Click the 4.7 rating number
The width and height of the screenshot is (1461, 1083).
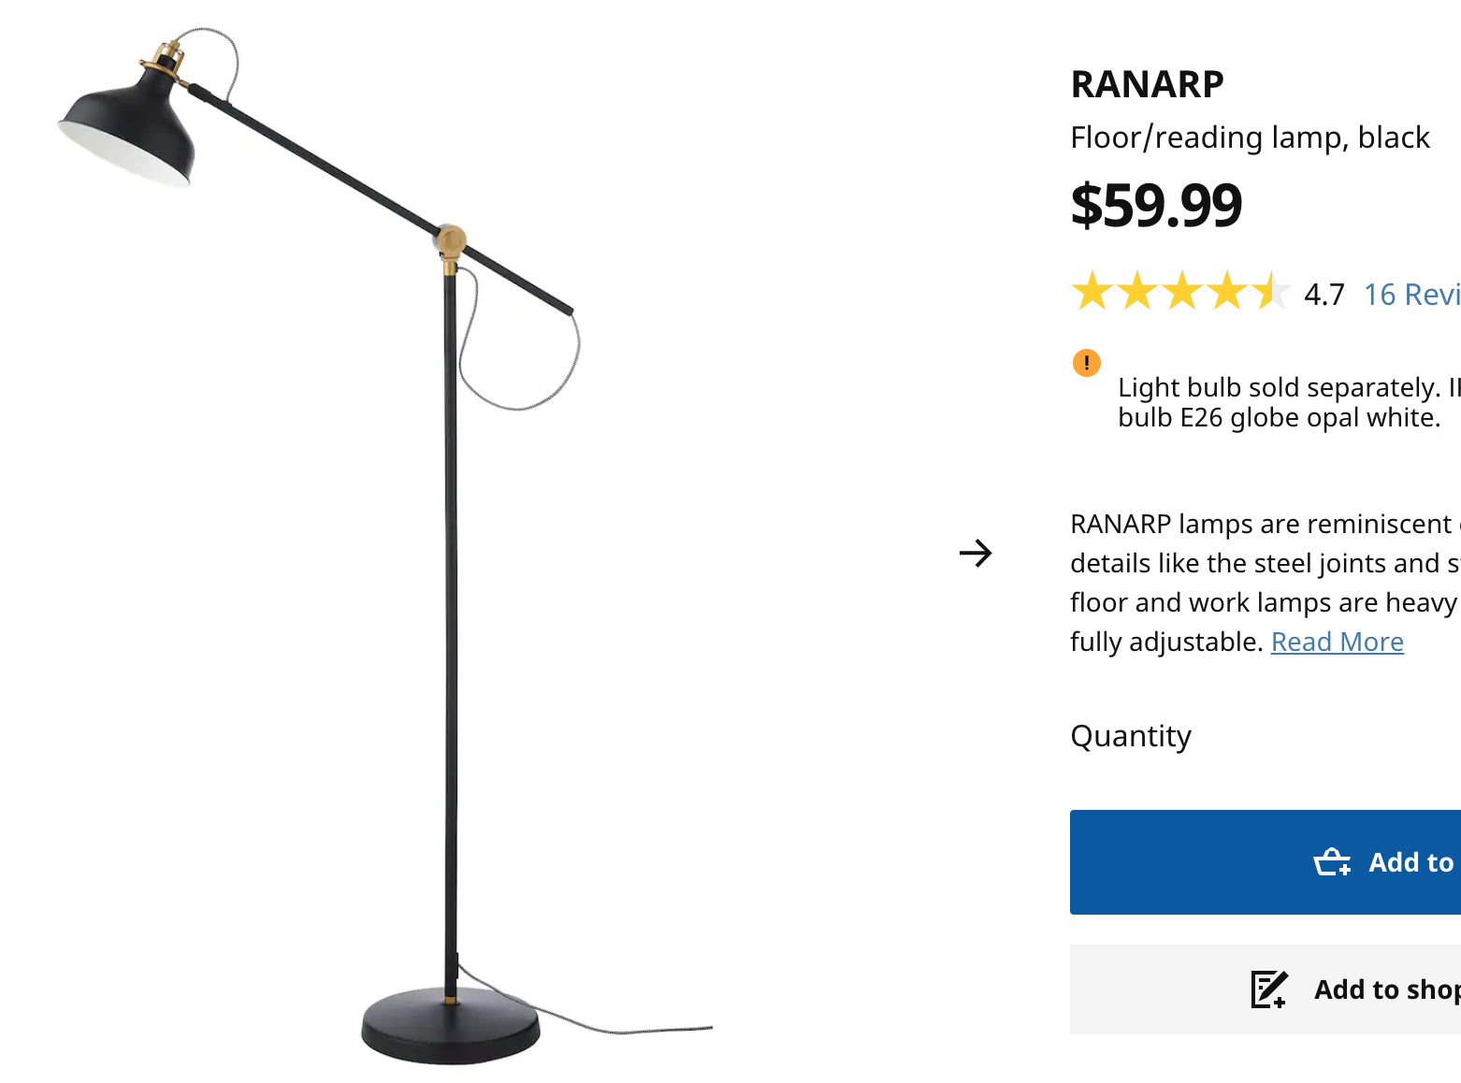coord(1324,295)
